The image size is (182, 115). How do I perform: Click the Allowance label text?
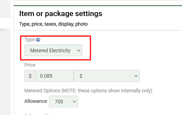[x=36, y=101]
